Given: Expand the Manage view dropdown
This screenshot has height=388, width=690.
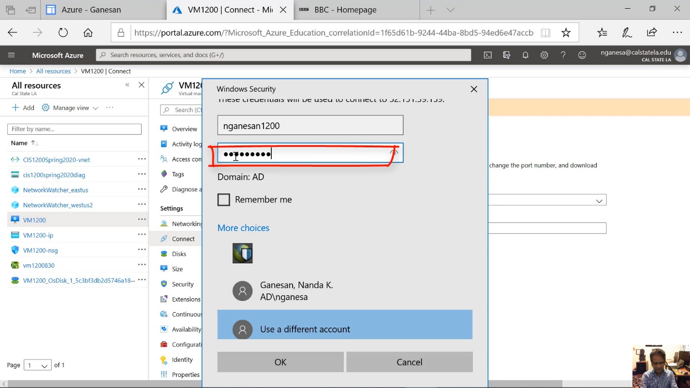Looking at the screenshot, I should (70, 108).
